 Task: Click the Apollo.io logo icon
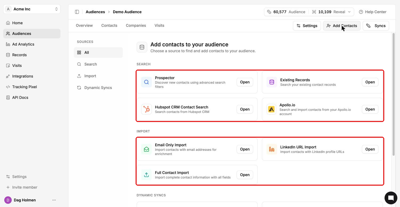[272, 109]
